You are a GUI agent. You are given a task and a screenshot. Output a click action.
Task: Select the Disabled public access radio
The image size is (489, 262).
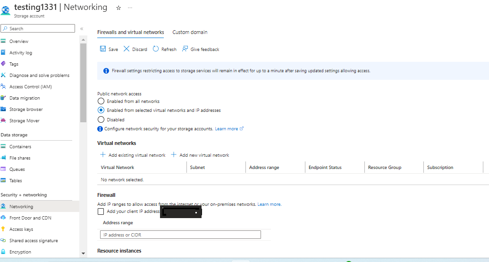tap(101, 119)
